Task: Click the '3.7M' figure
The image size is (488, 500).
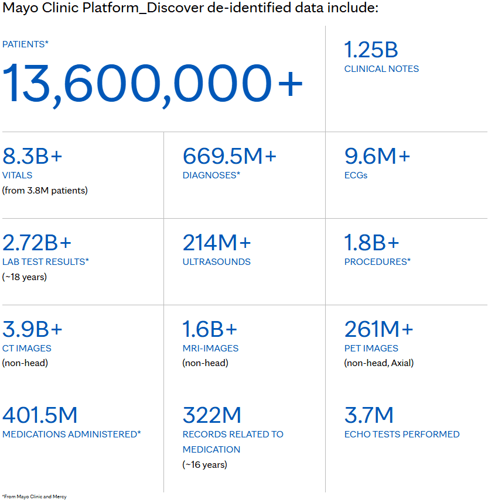Action: pyautogui.click(x=369, y=415)
